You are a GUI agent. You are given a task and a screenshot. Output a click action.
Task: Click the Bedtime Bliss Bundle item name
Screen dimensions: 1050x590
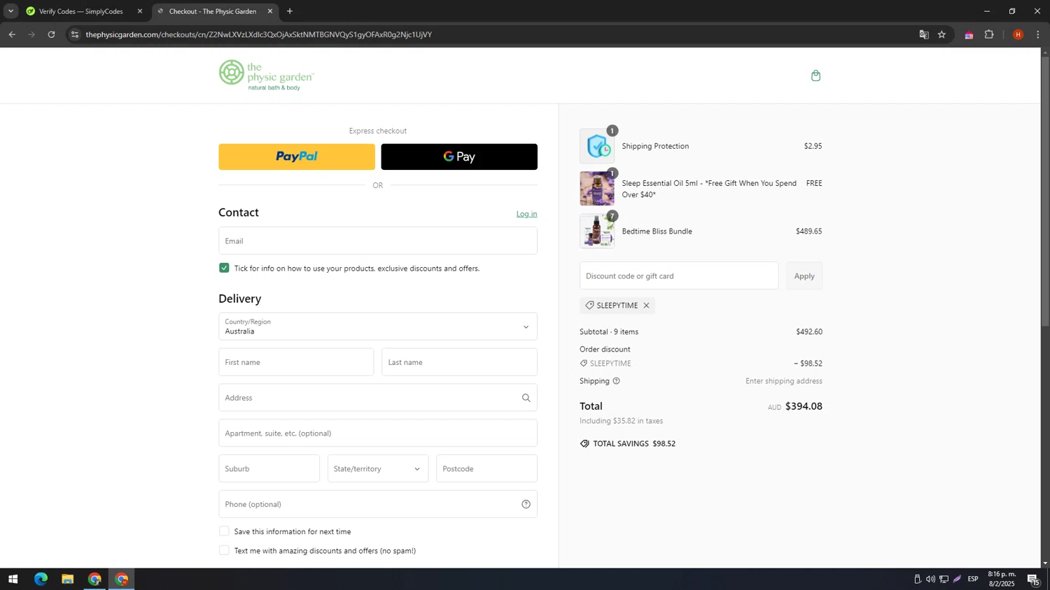click(657, 231)
